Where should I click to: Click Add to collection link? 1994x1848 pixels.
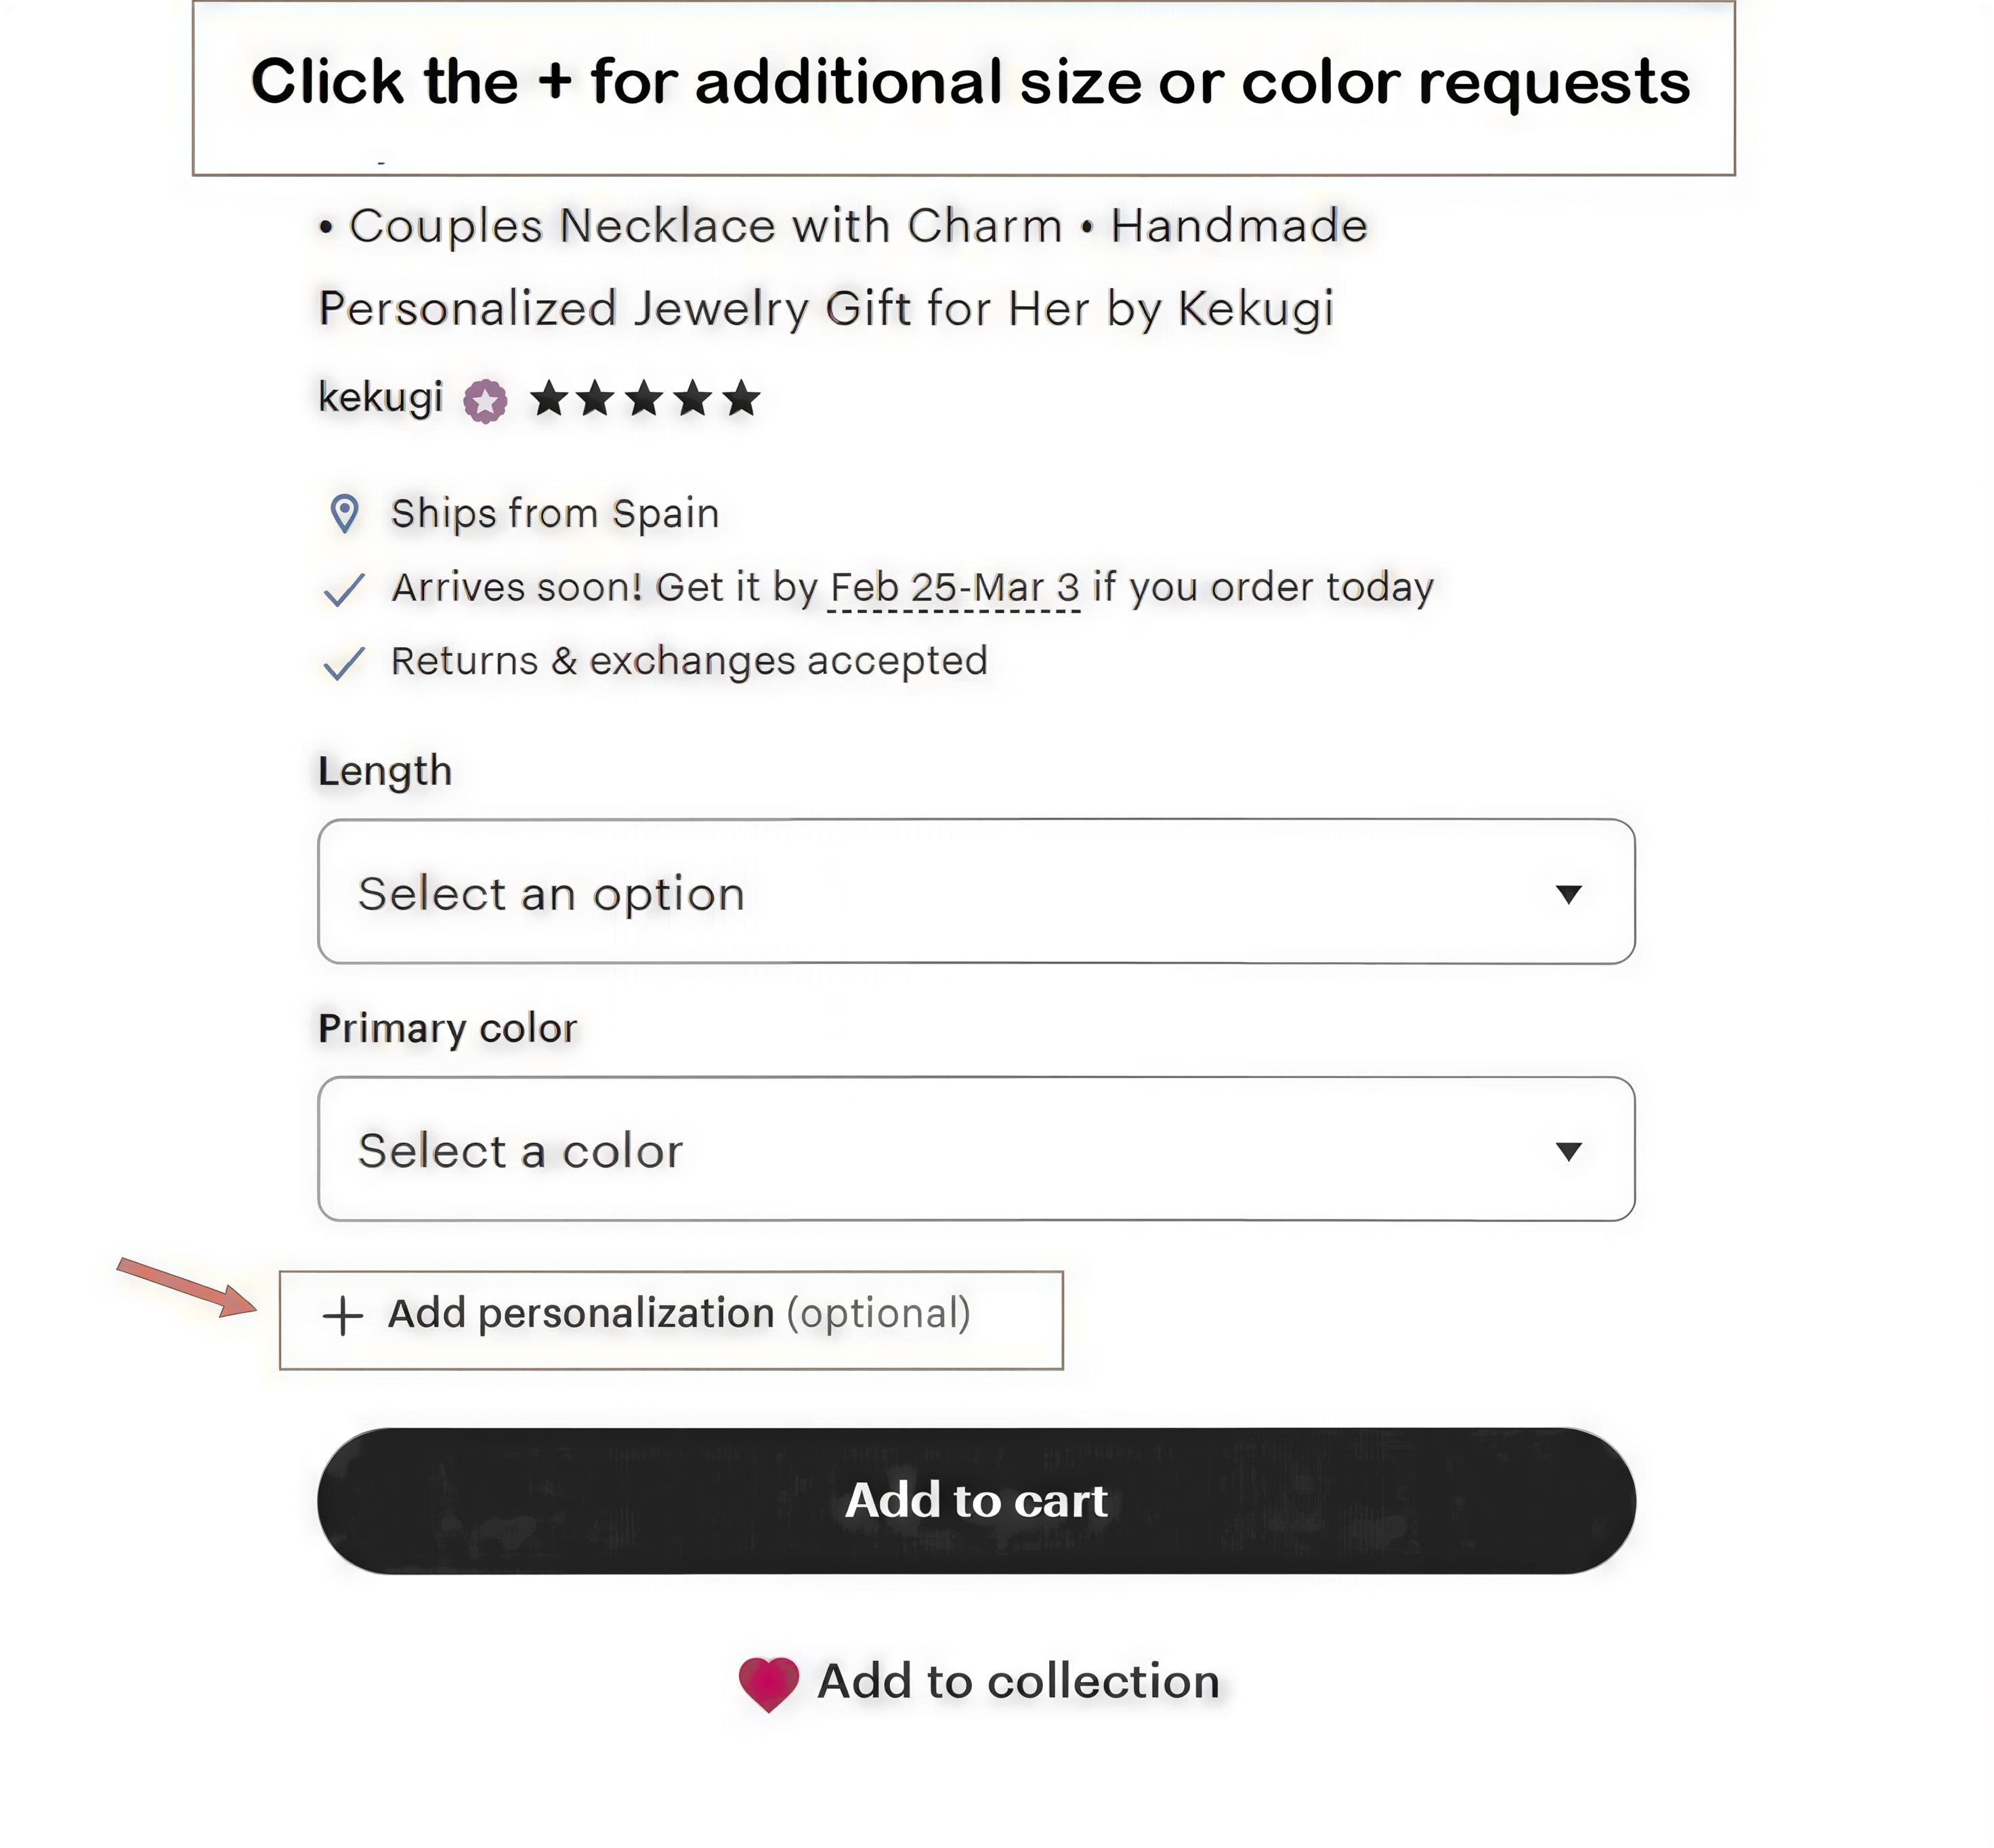tap(979, 1683)
